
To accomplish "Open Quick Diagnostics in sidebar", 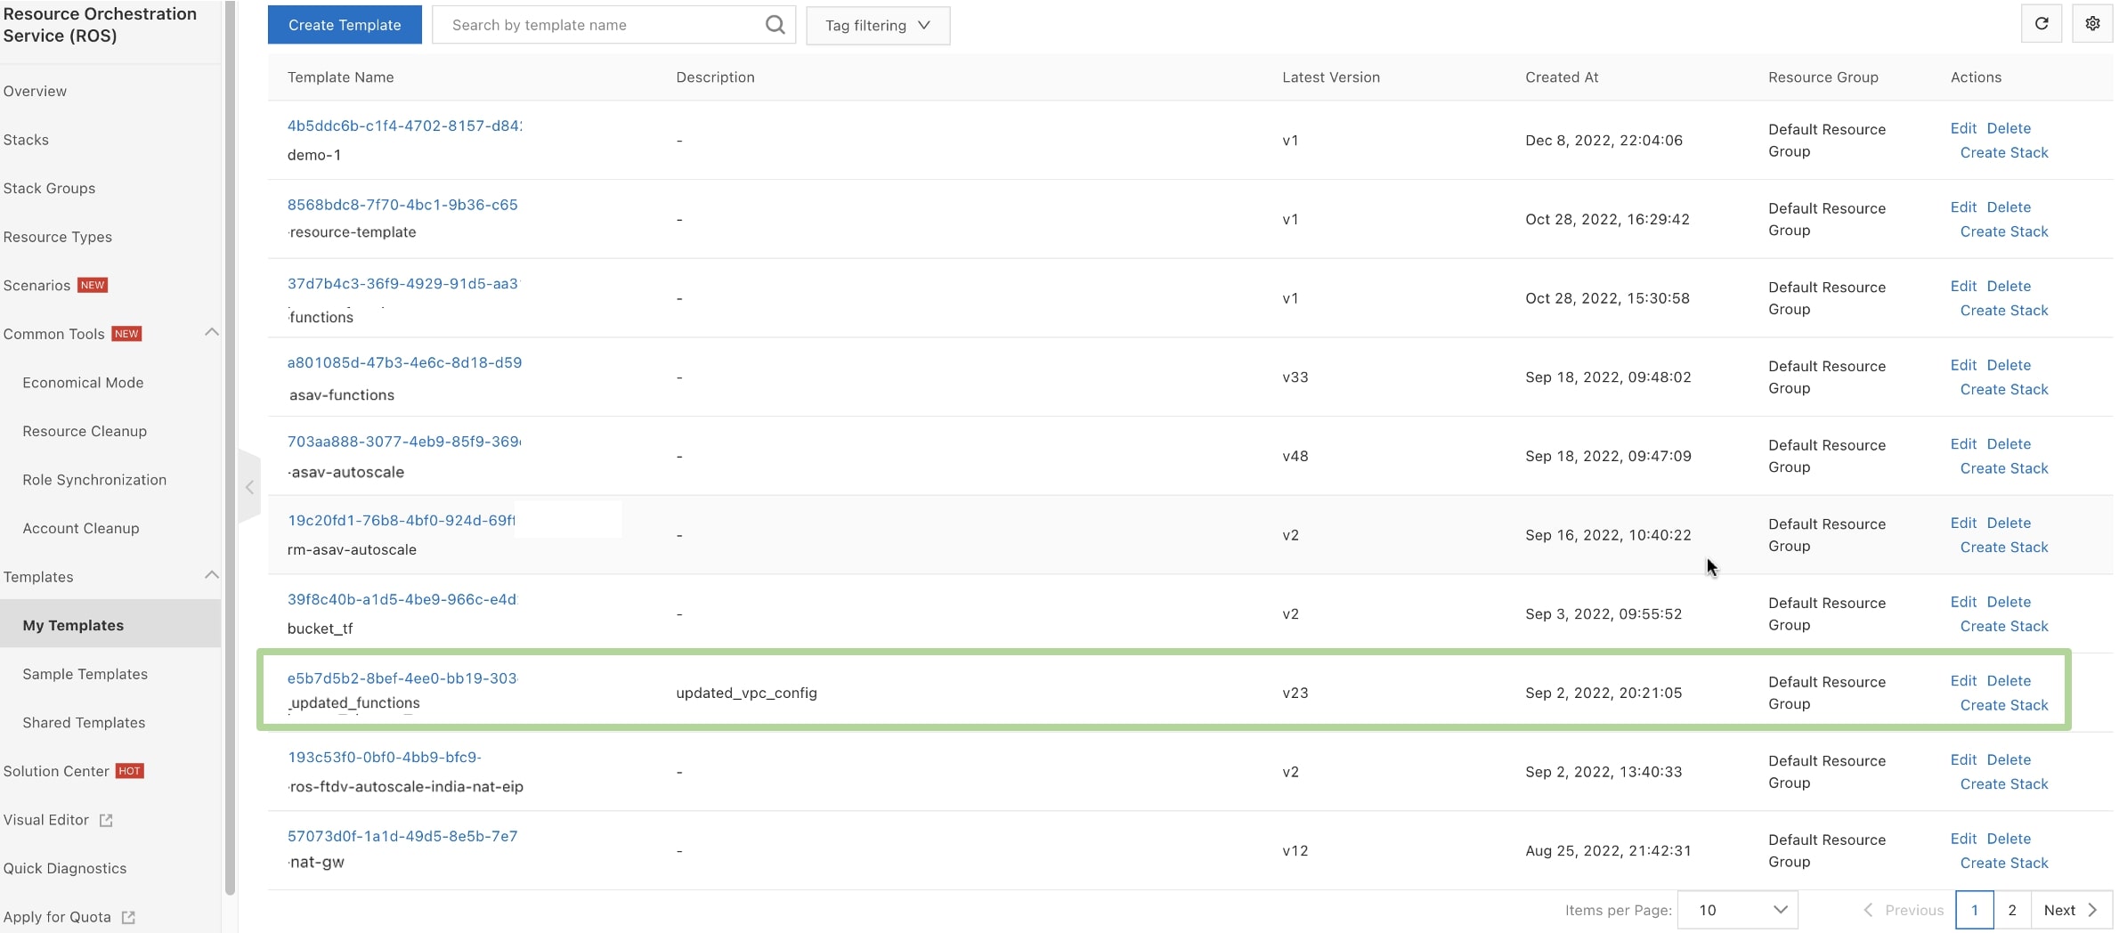I will point(65,868).
